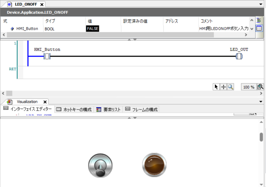Open the フレームの構成 tab
This screenshot has height=187, width=266.
(142, 110)
